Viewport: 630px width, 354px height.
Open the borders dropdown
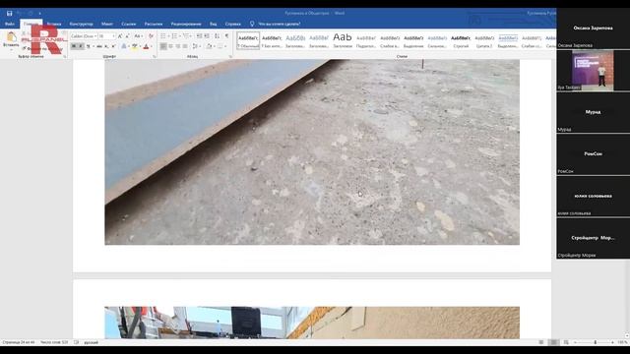(x=225, y=46)
